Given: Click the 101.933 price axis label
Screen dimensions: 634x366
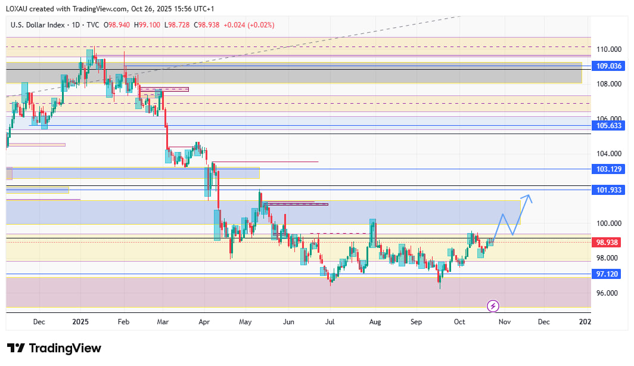Looking at the screenshot, I should 608,190.
